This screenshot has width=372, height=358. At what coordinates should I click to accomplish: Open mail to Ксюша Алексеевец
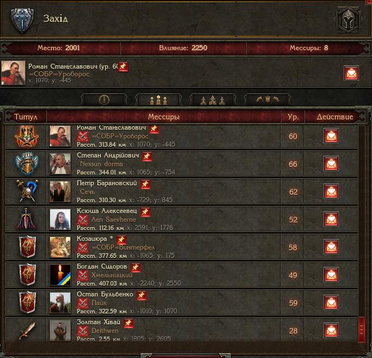point(331,219)
